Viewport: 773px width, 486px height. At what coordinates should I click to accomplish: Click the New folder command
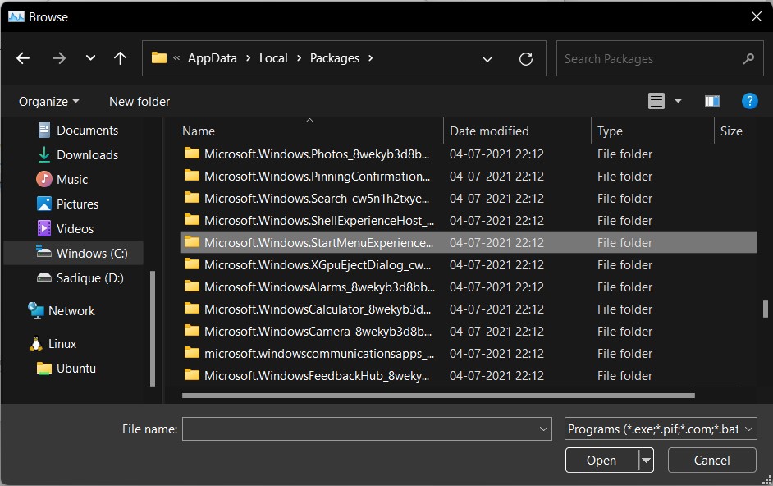pos(140,102)
